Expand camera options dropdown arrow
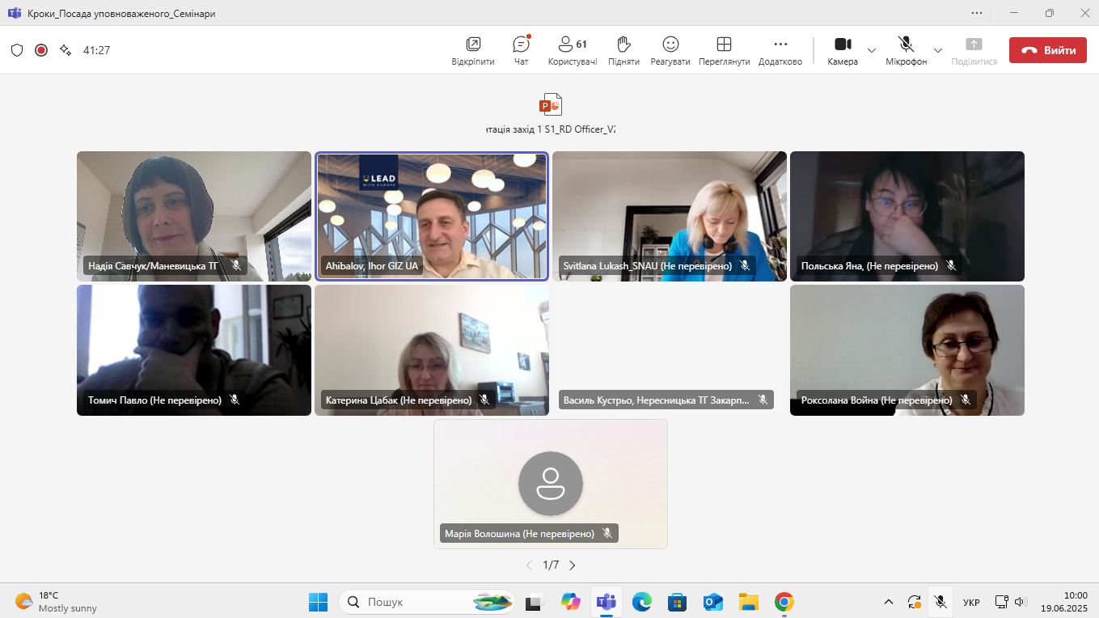The image size is (1099, 618). coord(872,50)
